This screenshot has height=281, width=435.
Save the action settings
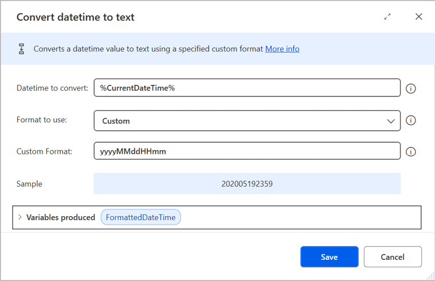click(x=330, y=257)
